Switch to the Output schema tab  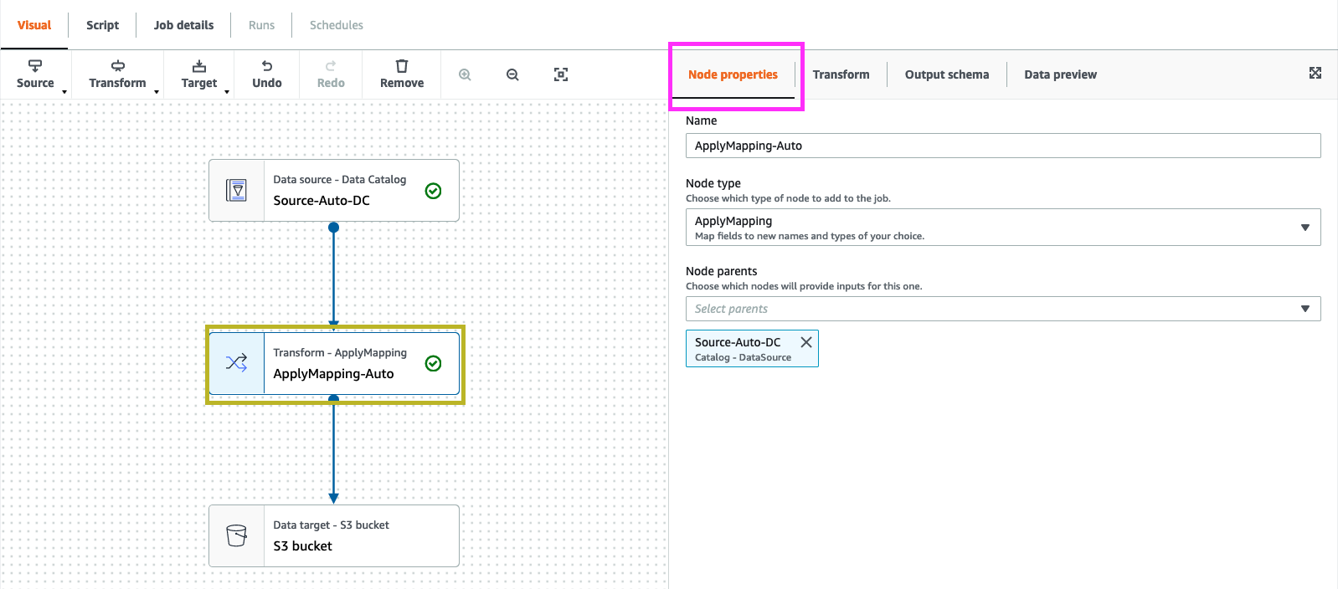pos(946,74)
